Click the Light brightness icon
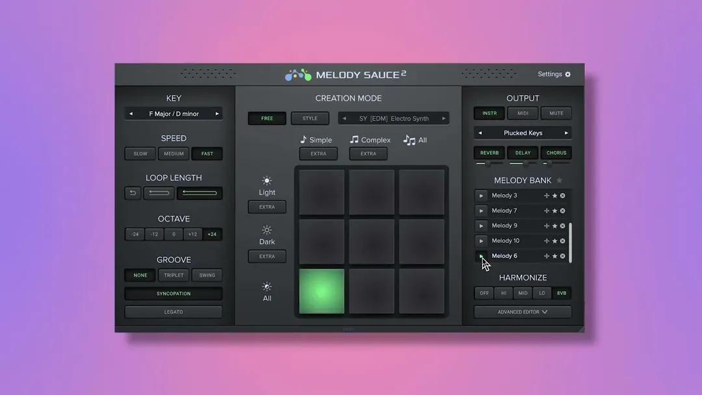The height and width of the screenshot is (395, 702). pos(266,181)
